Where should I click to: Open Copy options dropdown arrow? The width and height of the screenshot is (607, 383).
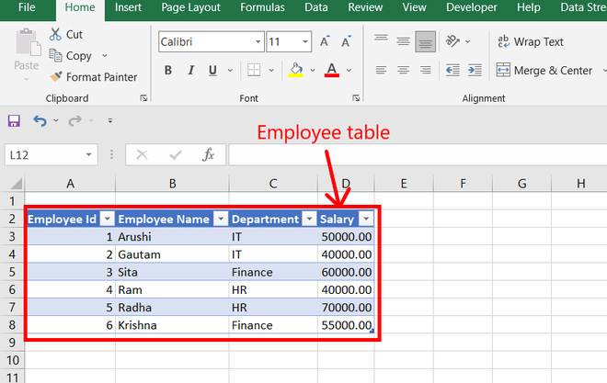point(105,56)
